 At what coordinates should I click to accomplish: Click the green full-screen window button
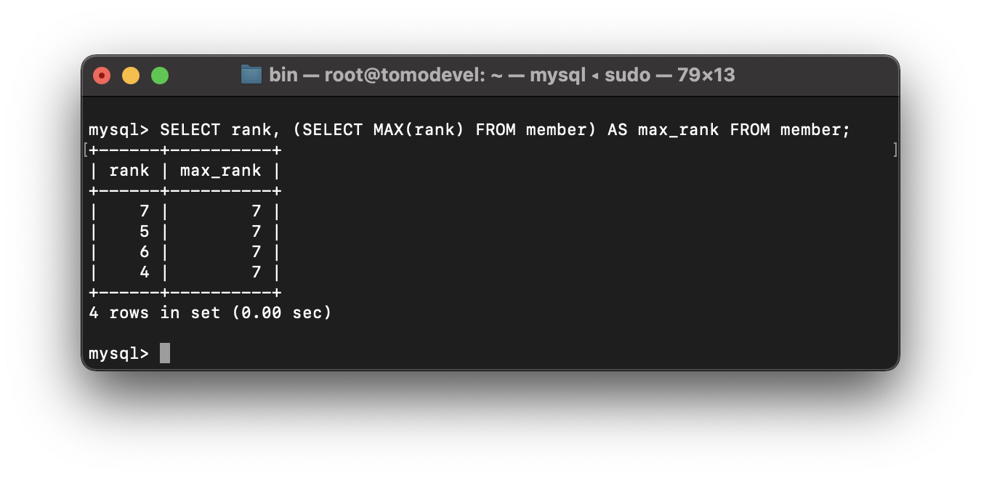click(160, 76)
